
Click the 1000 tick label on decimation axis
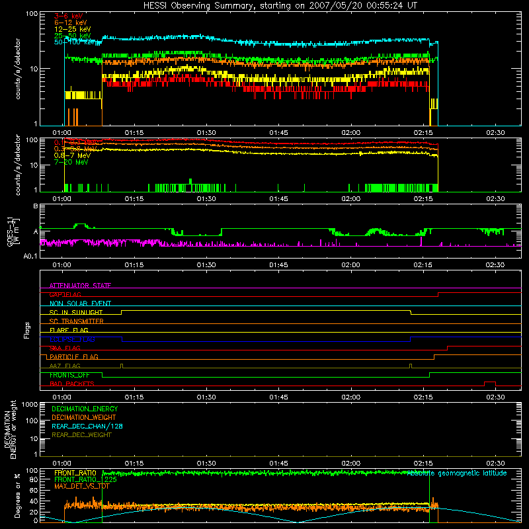pos(30,404)
